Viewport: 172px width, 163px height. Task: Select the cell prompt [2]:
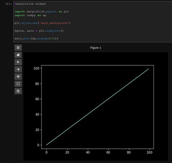click(8, 4)
